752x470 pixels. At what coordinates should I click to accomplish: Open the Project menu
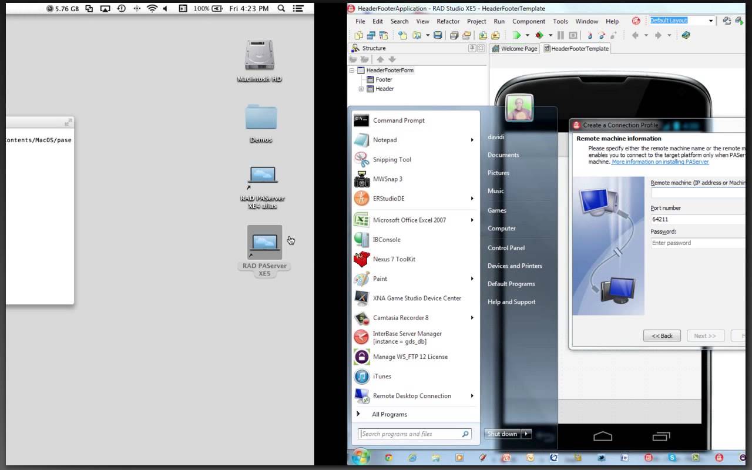coord(476,21)
